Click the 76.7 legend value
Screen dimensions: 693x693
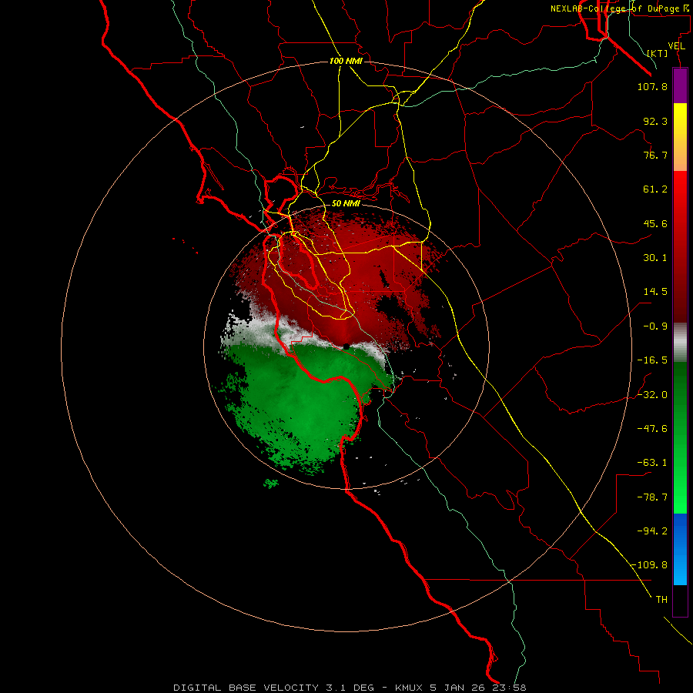click(655, 155)
